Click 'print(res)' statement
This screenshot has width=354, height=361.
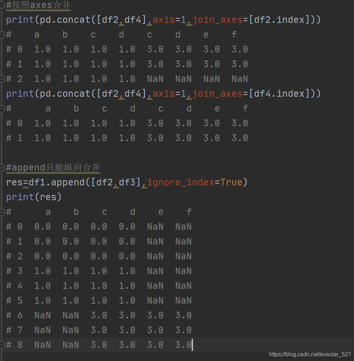click(34, 197)
